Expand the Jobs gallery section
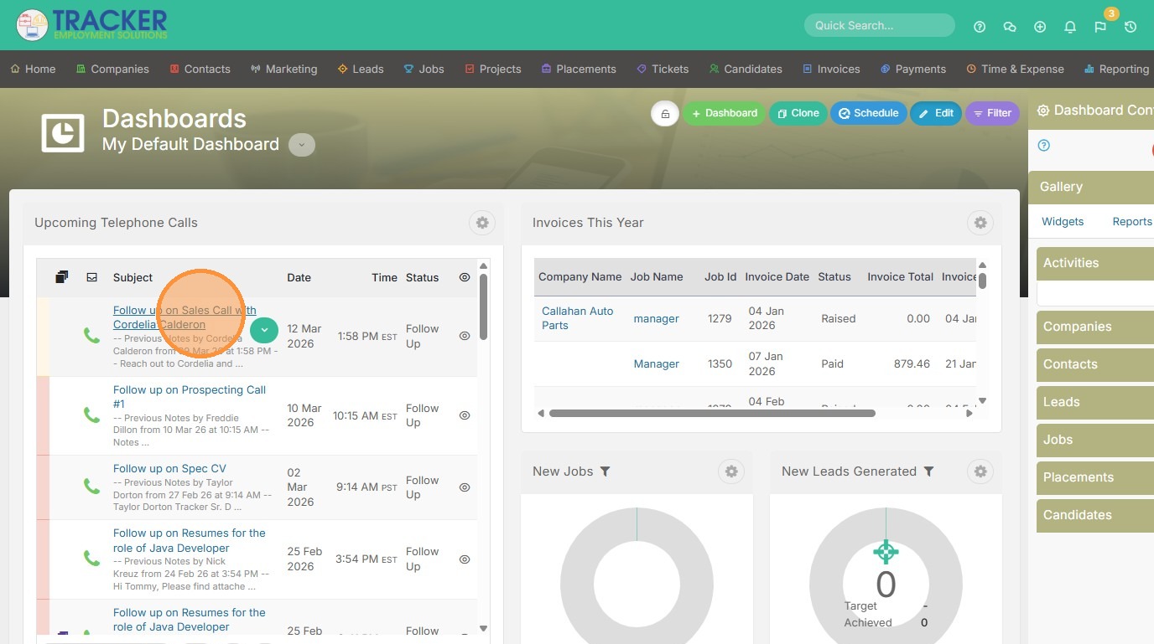The width and height of the screenshot is (1154, 644). coord(1095,440)
